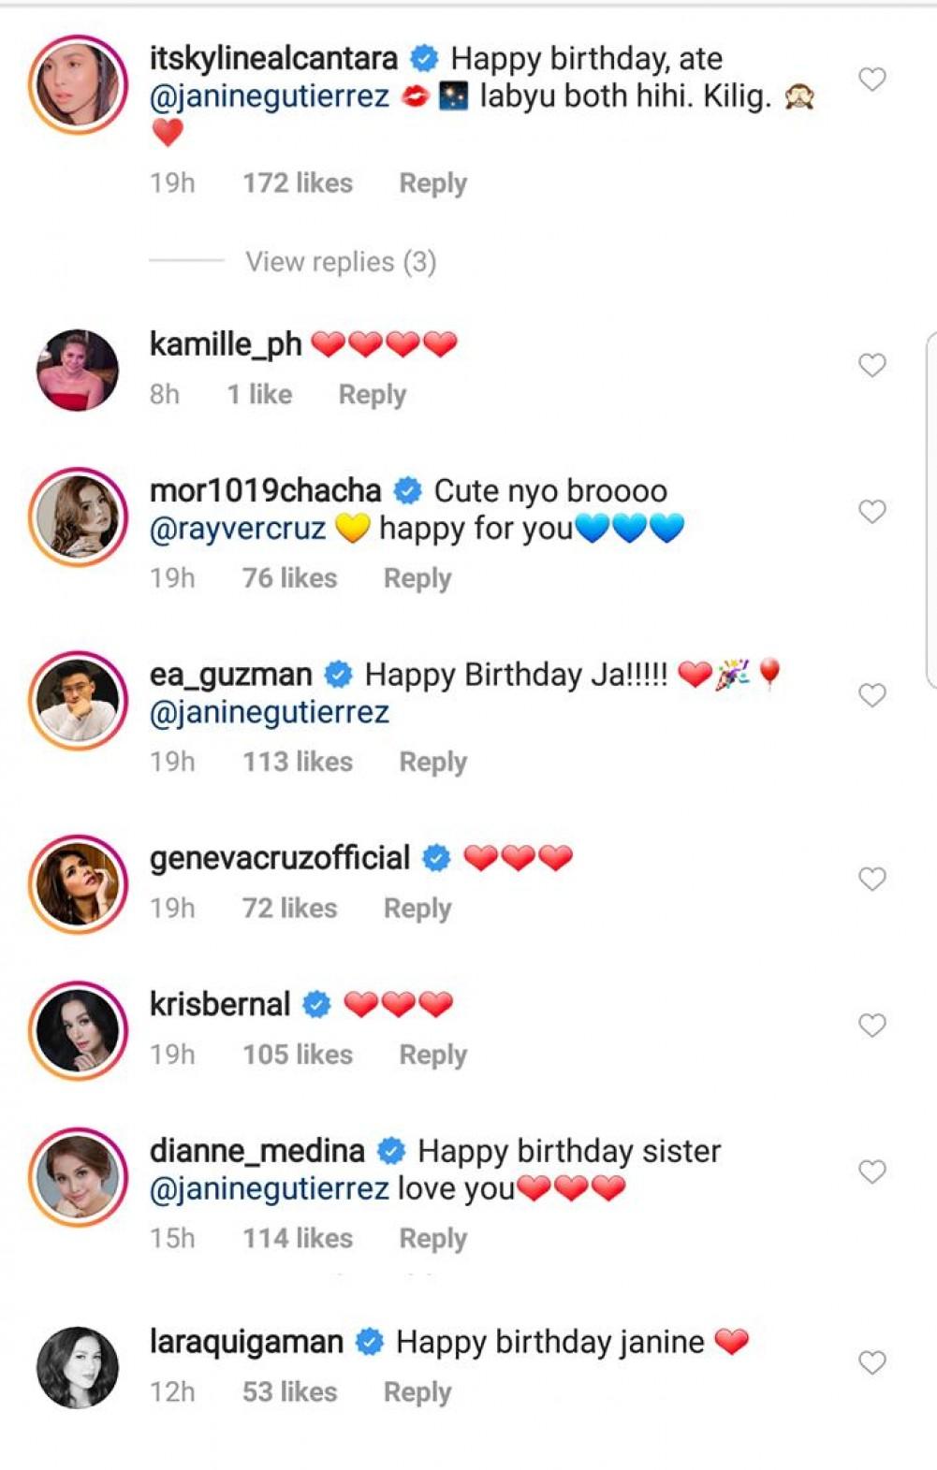Tap the heart beside the krisbernal comment
937x1470 pixels.
(x=871, y=1026)
